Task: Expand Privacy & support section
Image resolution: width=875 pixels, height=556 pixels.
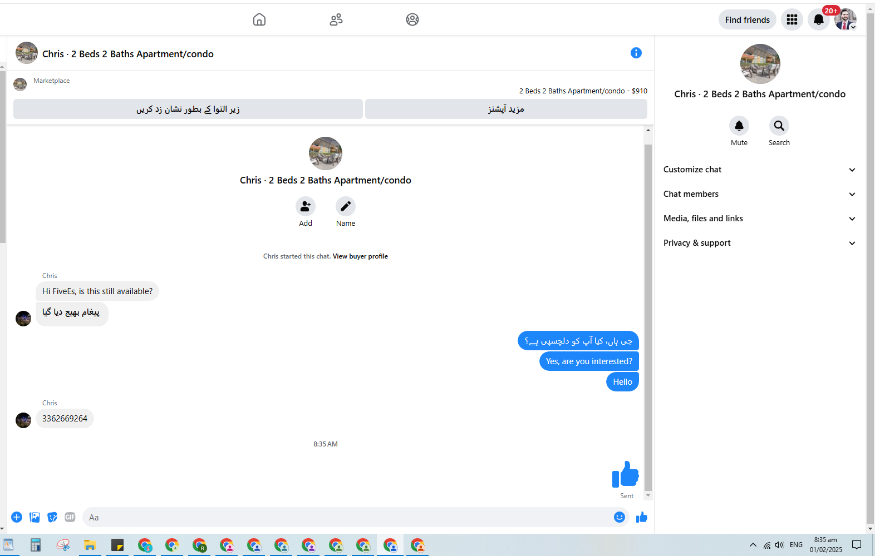Action: 760,243
